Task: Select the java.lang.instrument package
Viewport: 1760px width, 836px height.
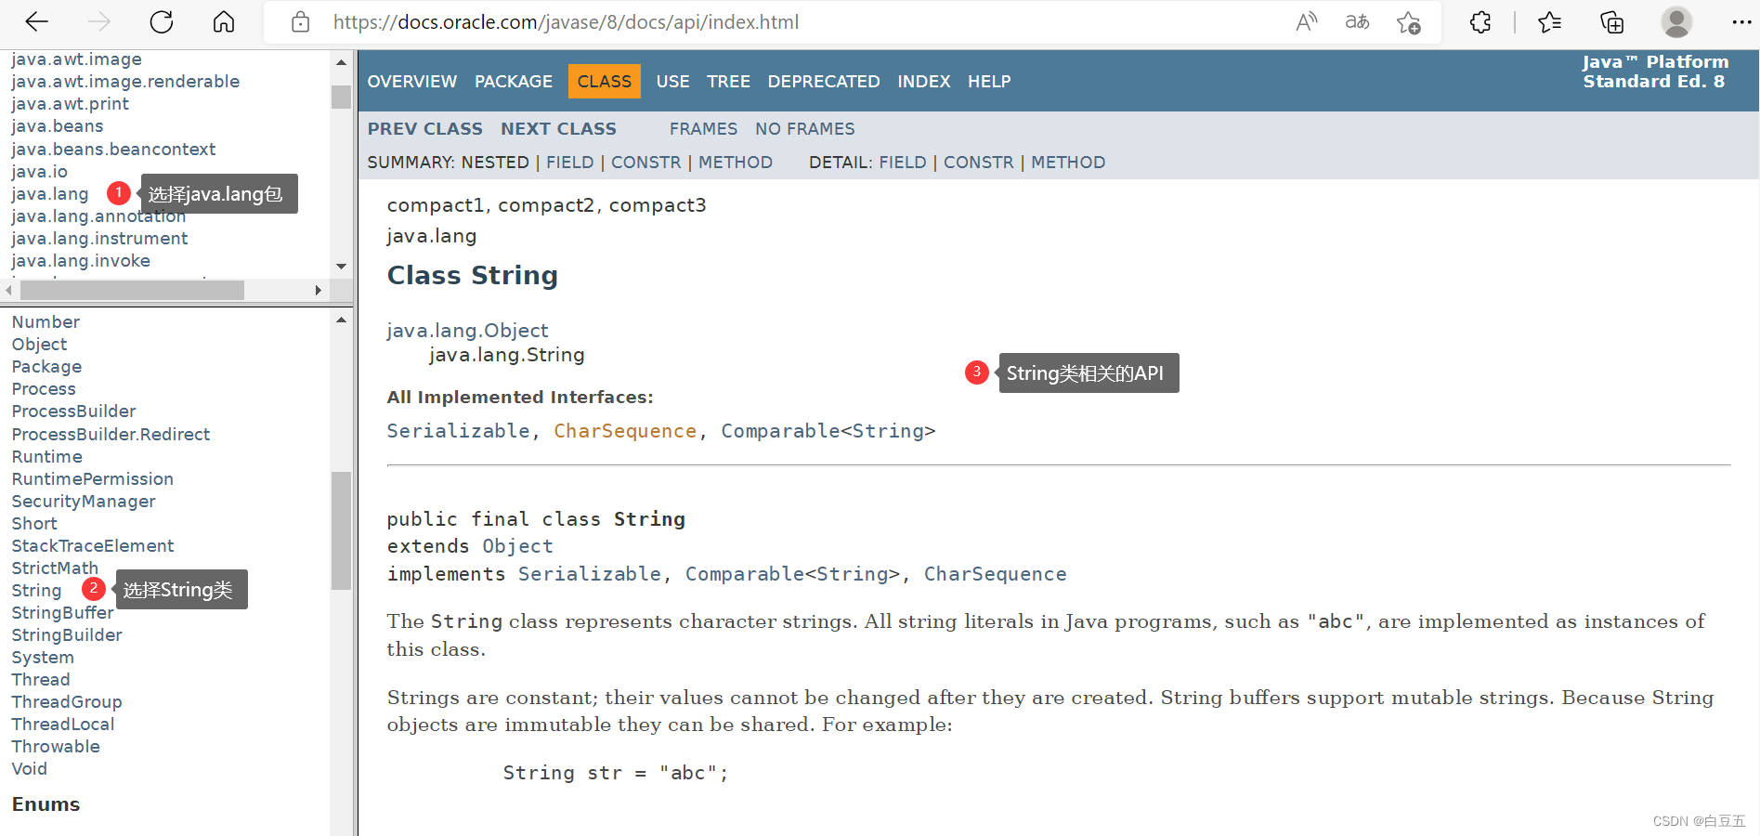Action: pos(99,239)
